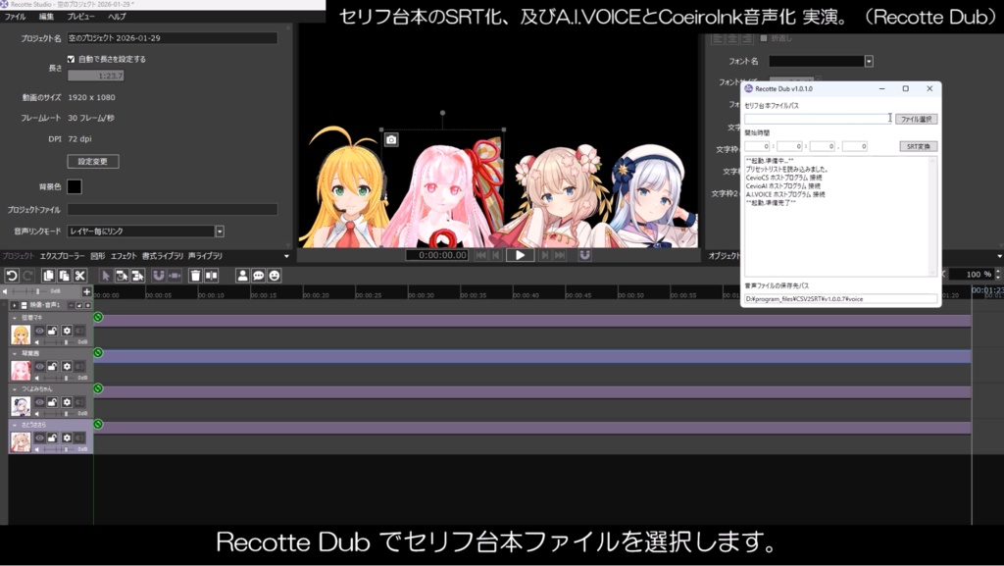Open gear settings of さとうささら track
This screenshot has width=1004, height=566.
point(67,437)
